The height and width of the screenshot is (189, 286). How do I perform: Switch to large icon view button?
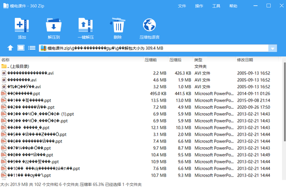click(21, 48)
